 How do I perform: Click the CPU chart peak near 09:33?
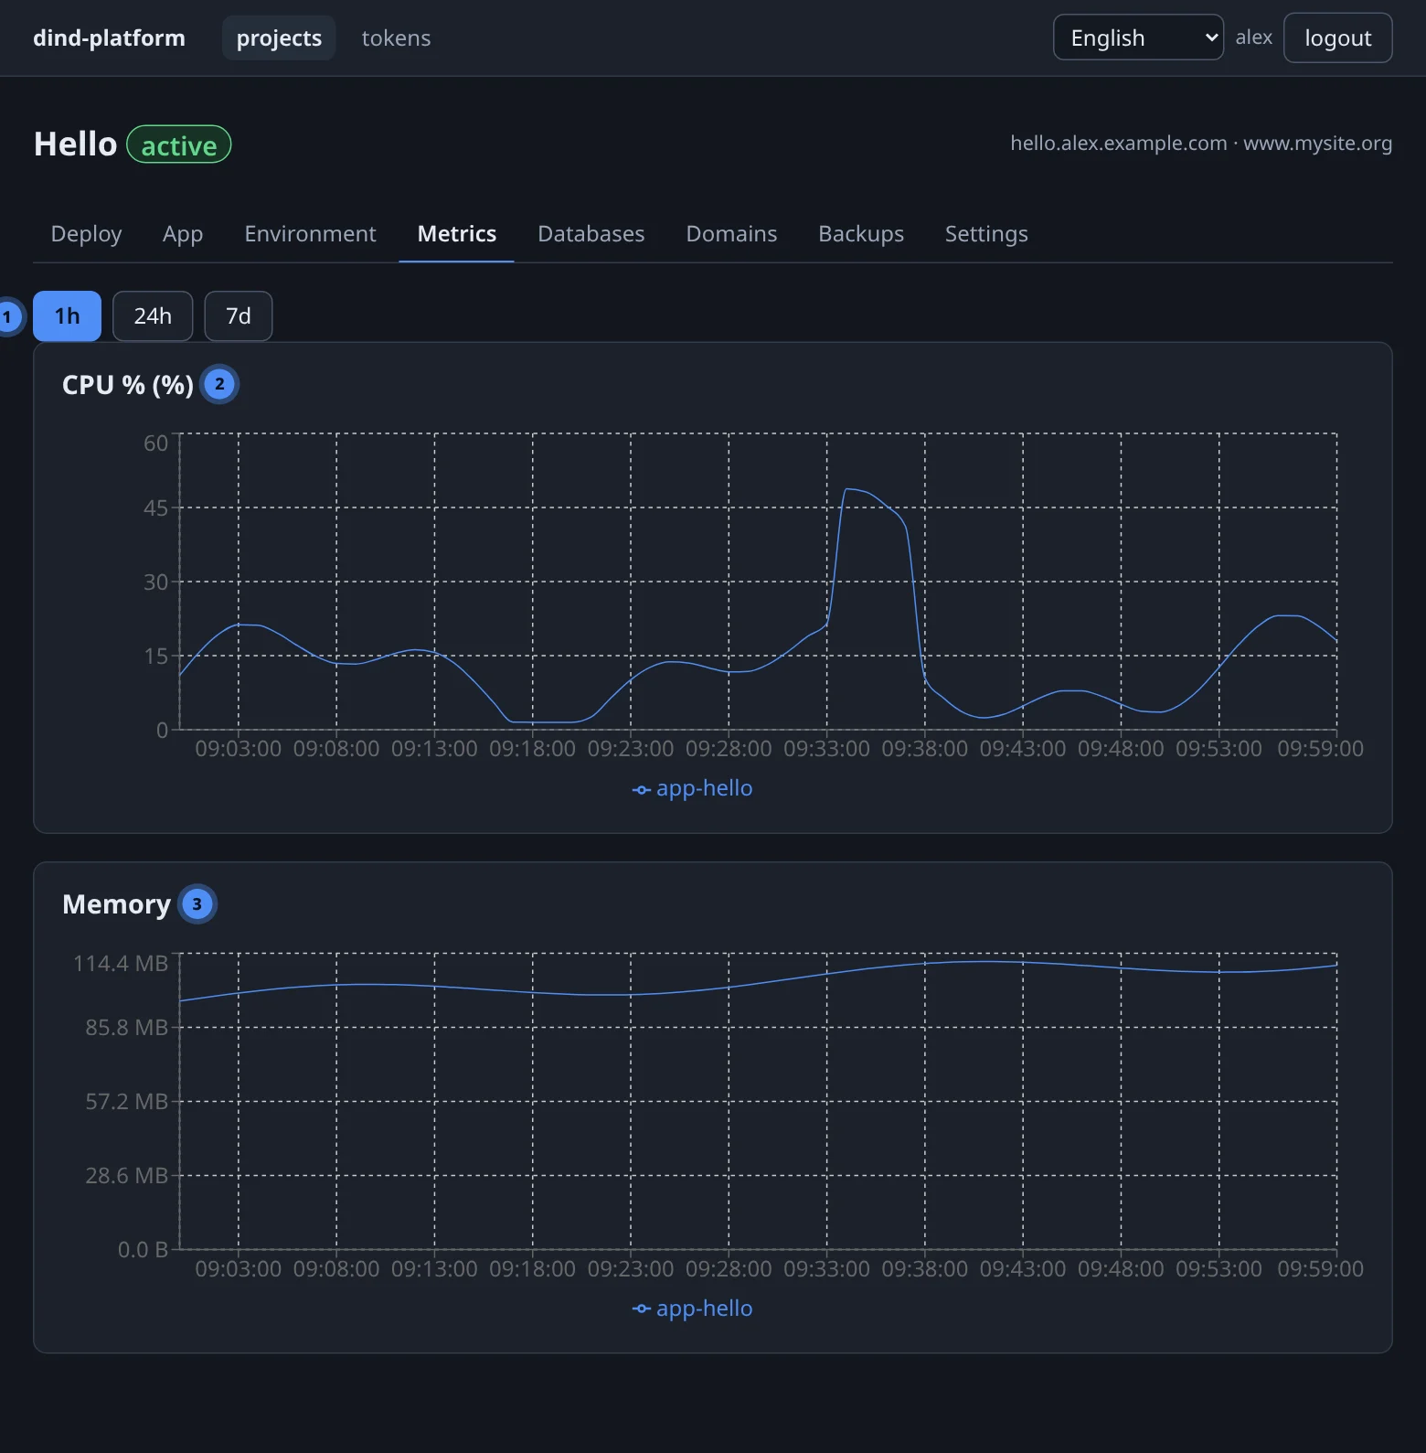[847, 489]
